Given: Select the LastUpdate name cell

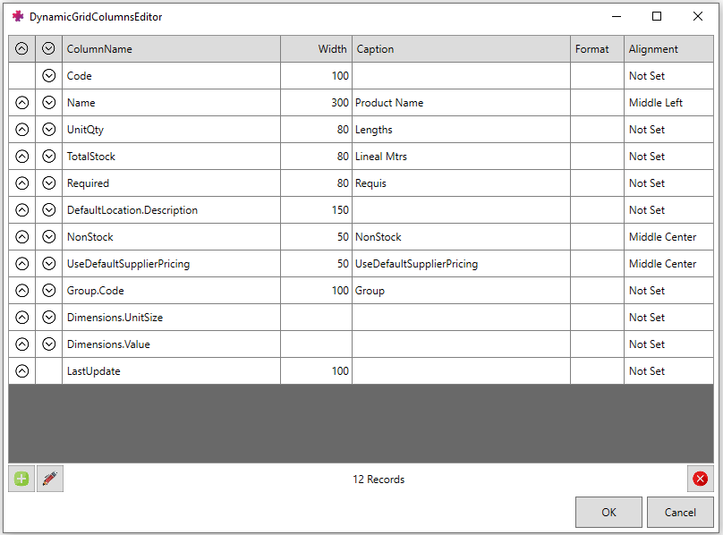Looking at the screenshot, I should click(171, 370).
